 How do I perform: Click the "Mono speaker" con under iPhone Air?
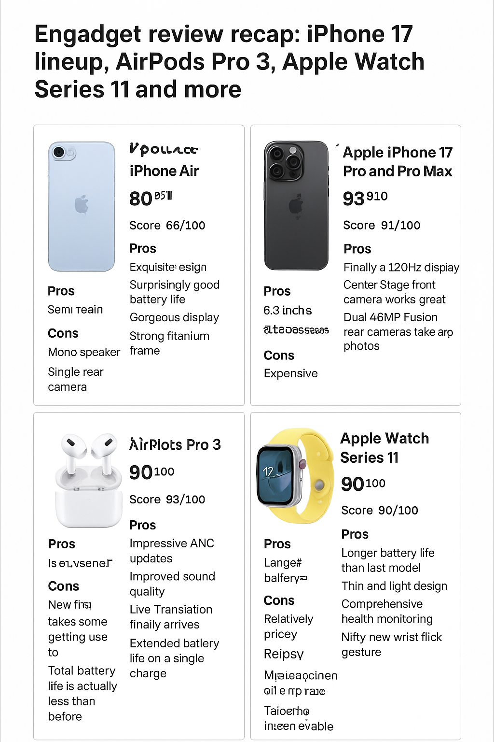[84, 353]
